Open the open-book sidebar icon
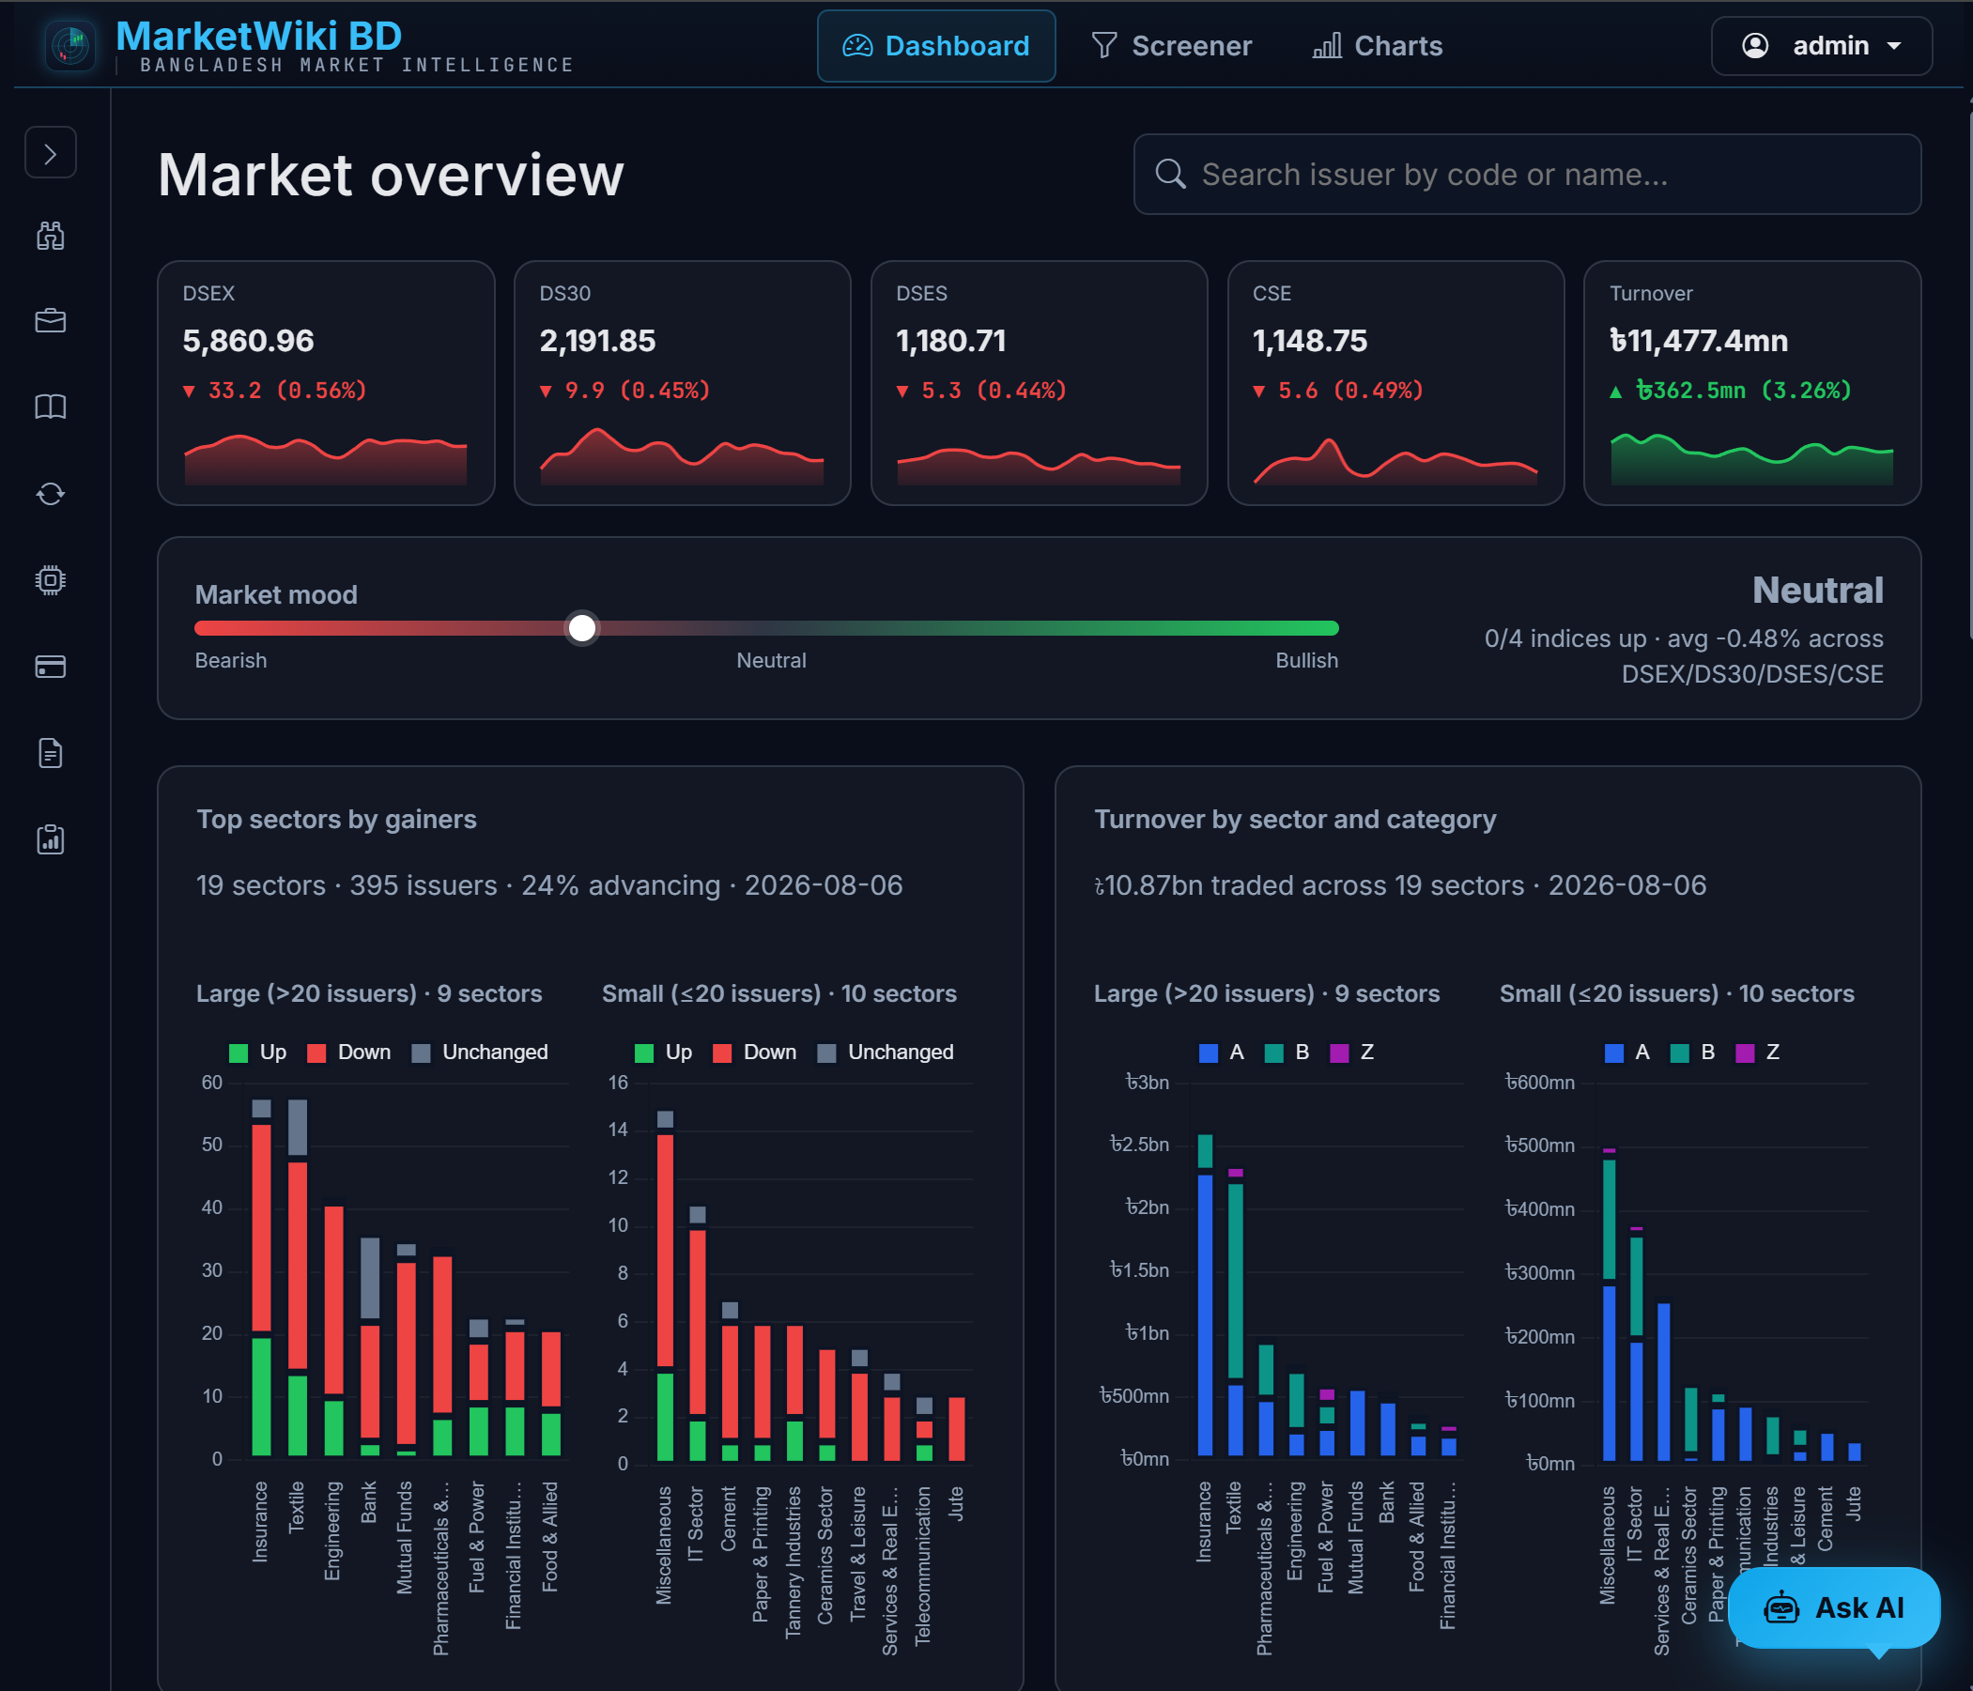Screen dimensions: 1973x1691 tap(51, 407)
